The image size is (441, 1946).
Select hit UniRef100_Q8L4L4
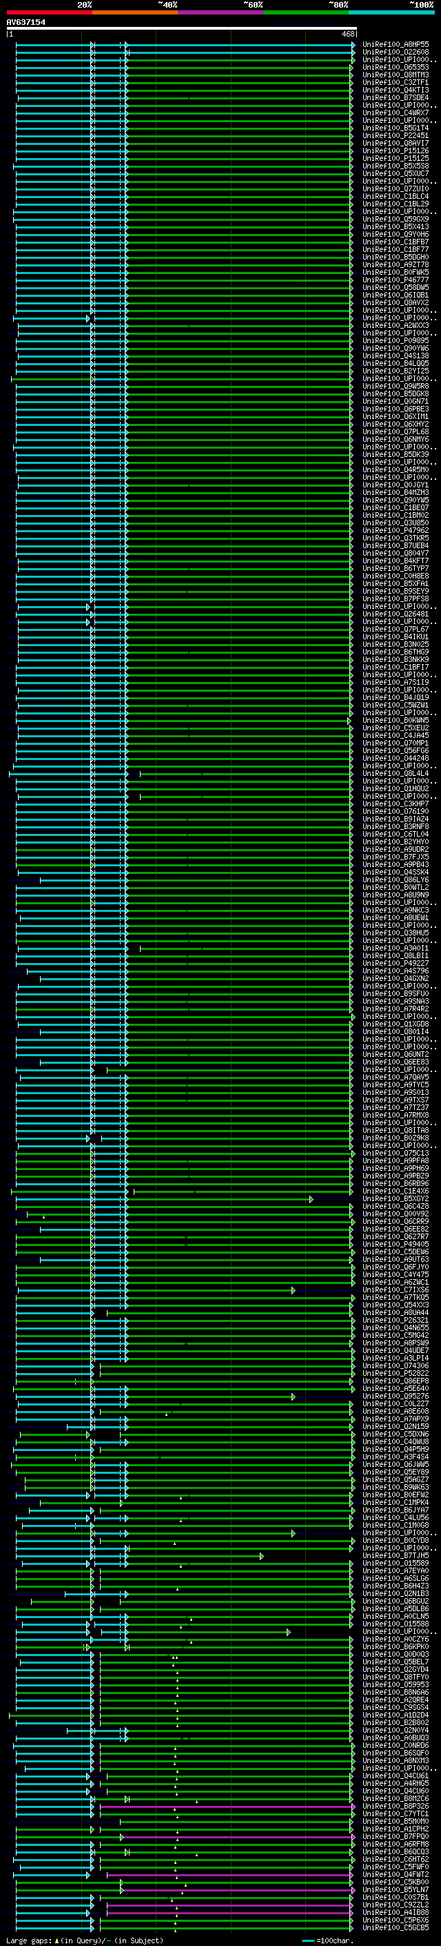click(x=396, y=773)
